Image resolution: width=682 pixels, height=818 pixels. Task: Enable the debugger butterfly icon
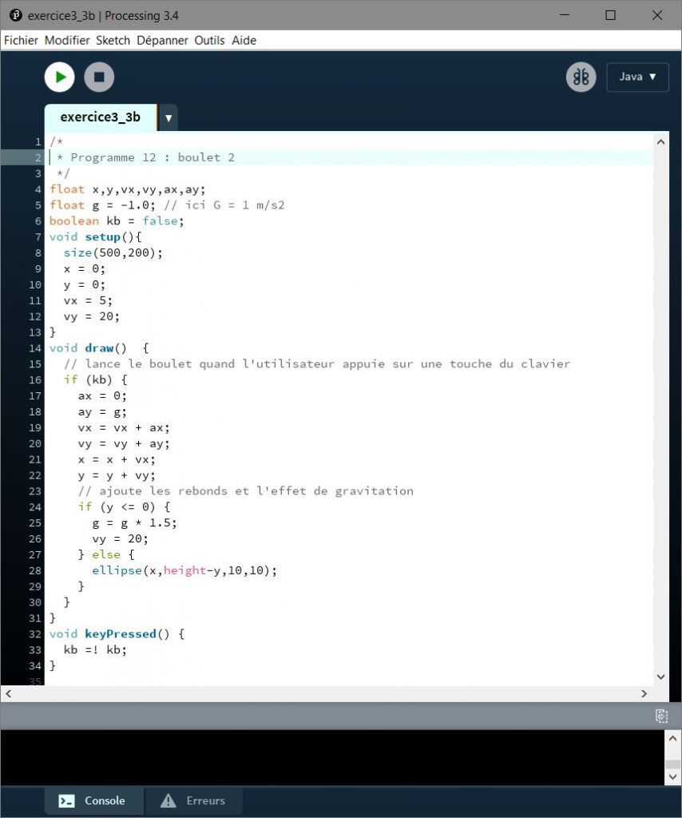pos(581,77)
